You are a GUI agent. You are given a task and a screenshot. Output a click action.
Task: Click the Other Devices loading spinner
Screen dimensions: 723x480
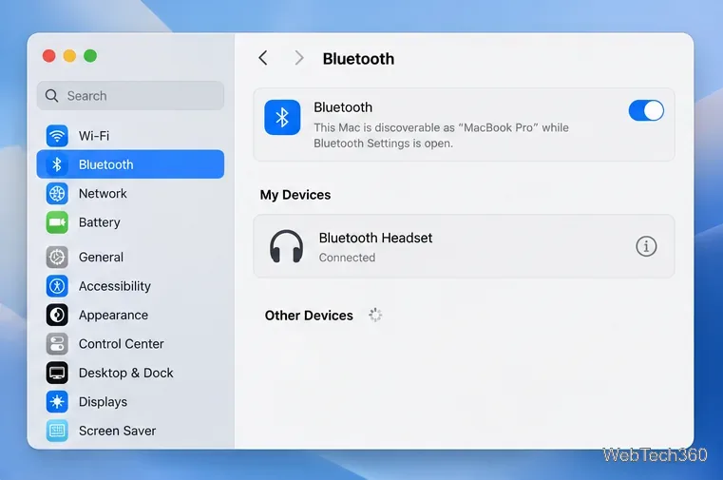[375, 315]
